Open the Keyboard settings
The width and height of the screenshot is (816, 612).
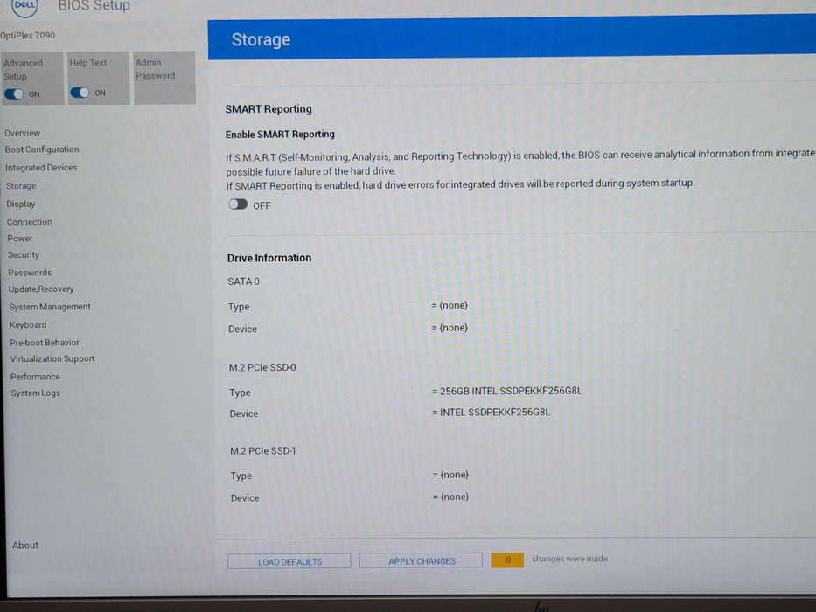28,324
